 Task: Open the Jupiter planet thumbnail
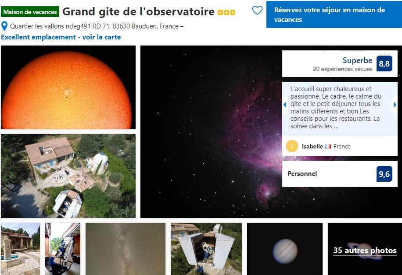click(x=284, y=249)
